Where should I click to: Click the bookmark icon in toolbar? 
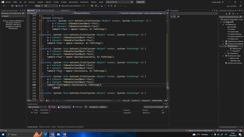[115, 6]
